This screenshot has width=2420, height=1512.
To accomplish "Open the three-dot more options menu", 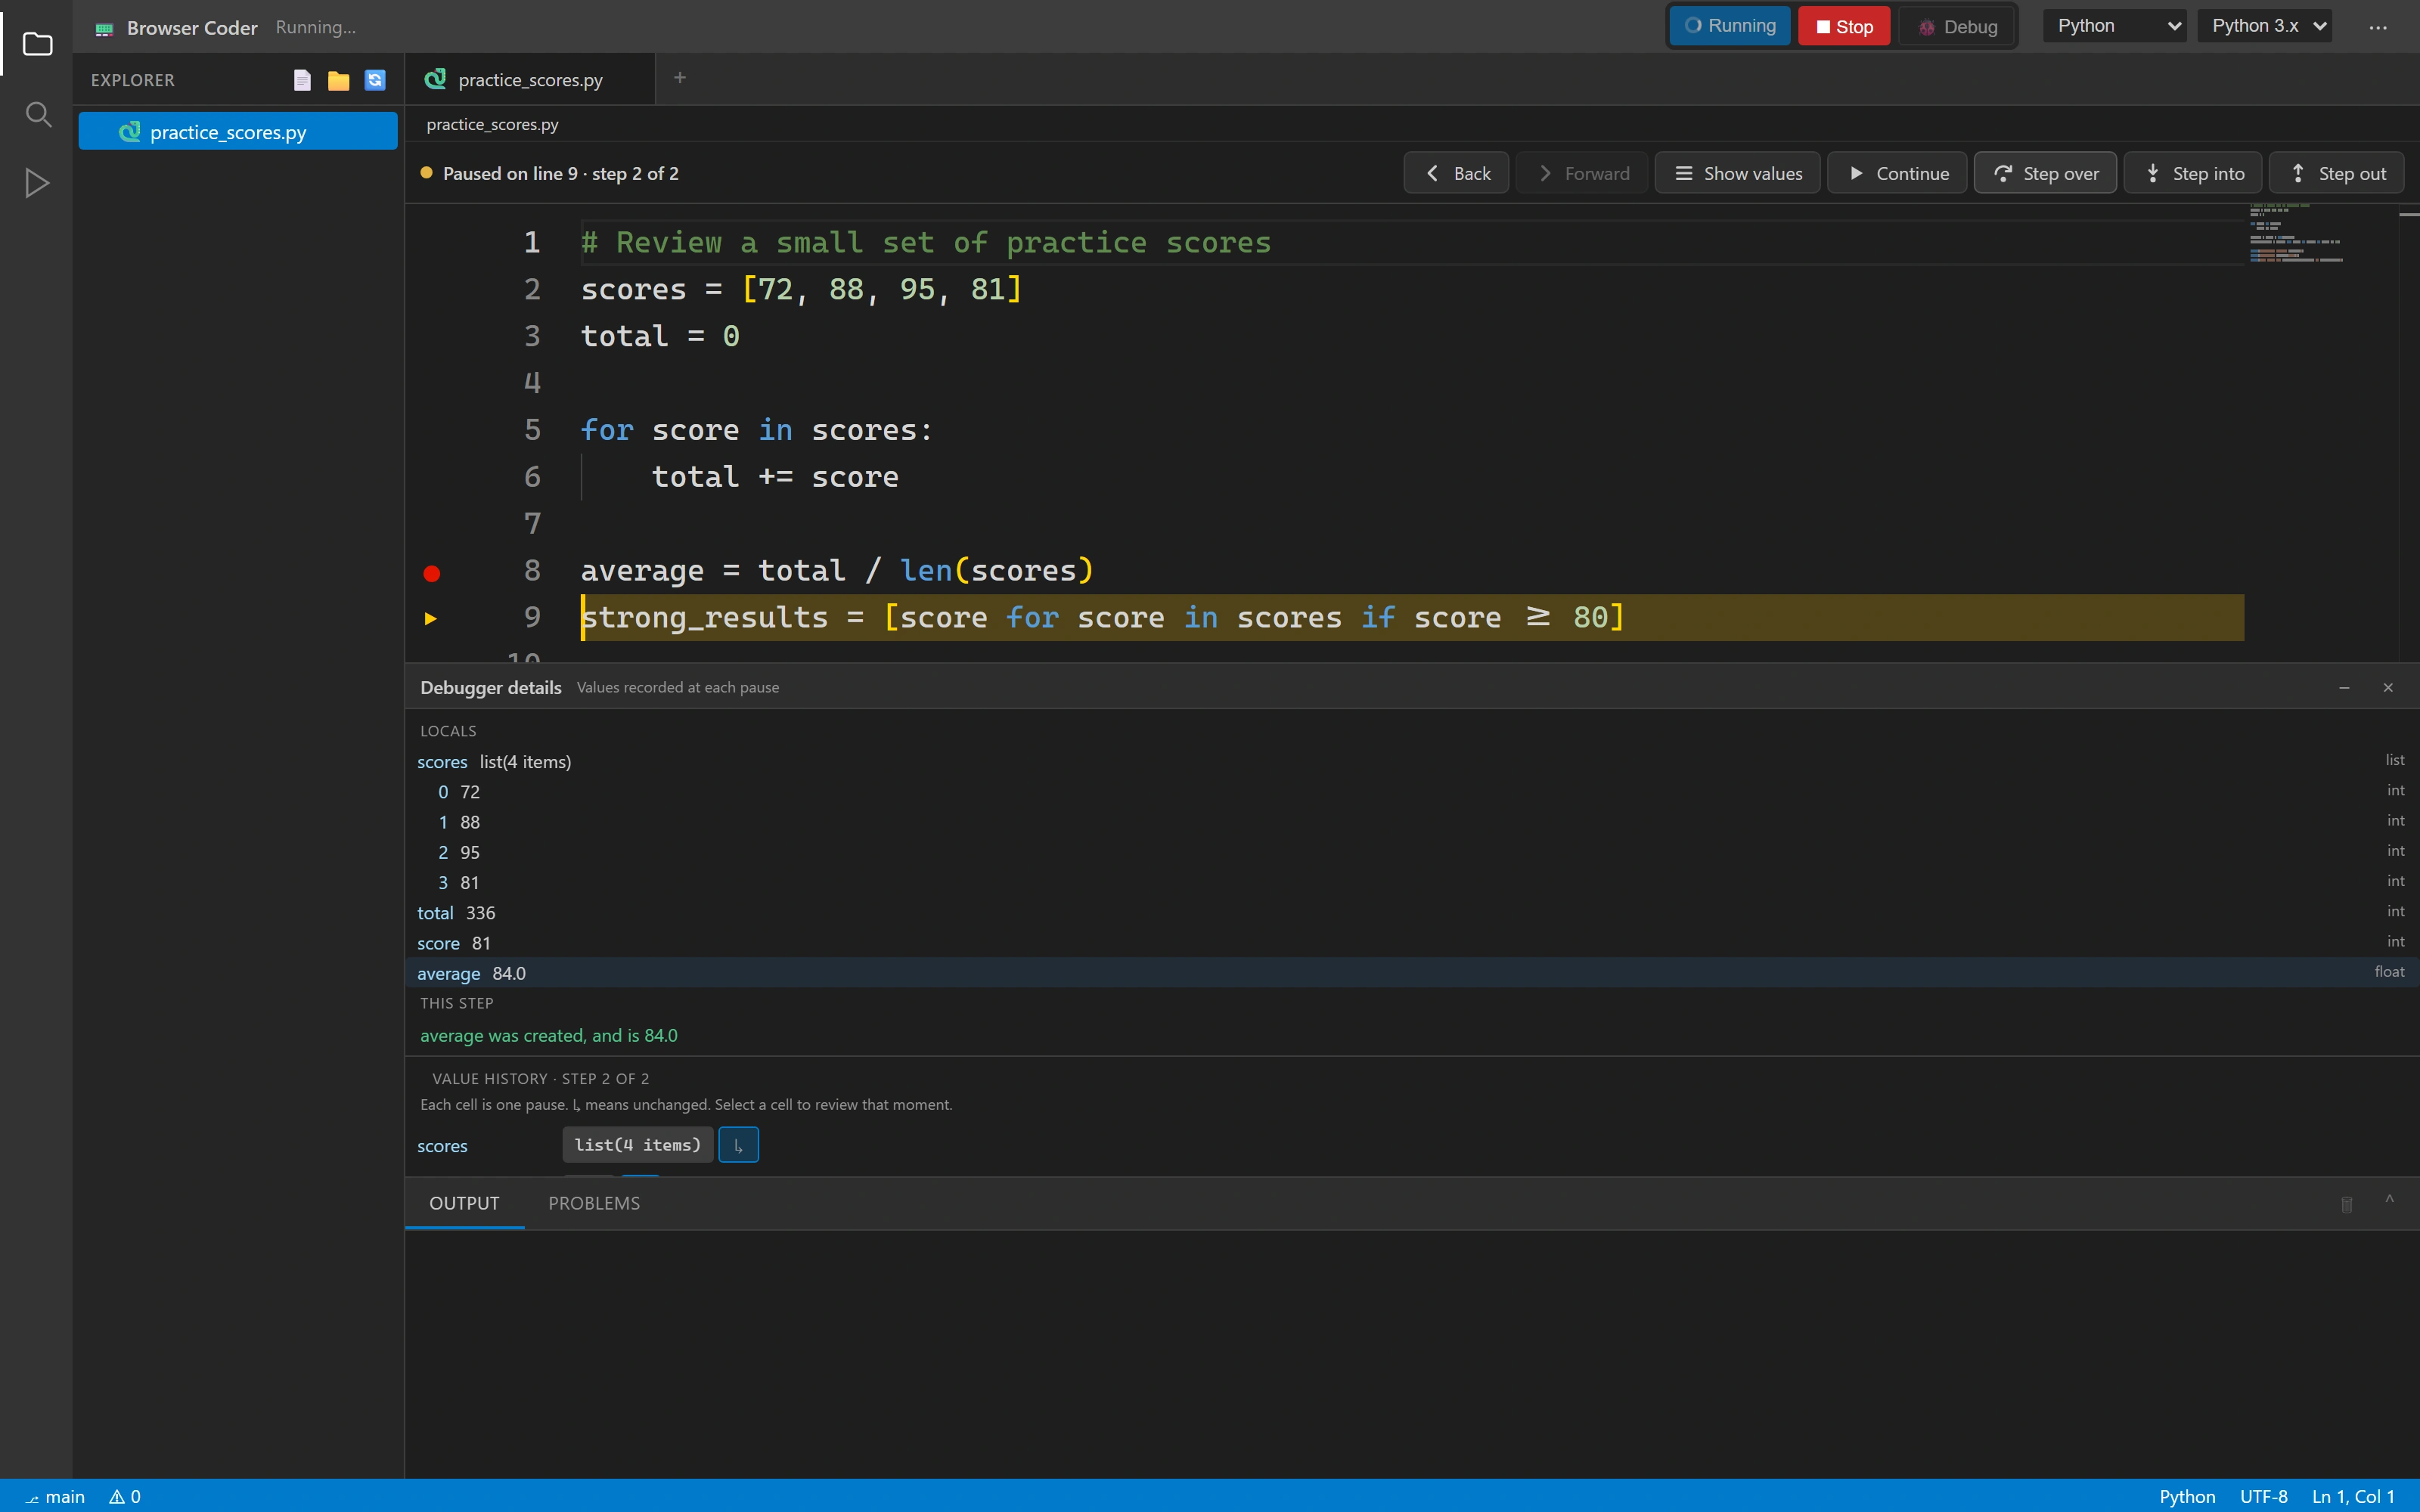I will pyautogui.click(x=2378, y=27).
